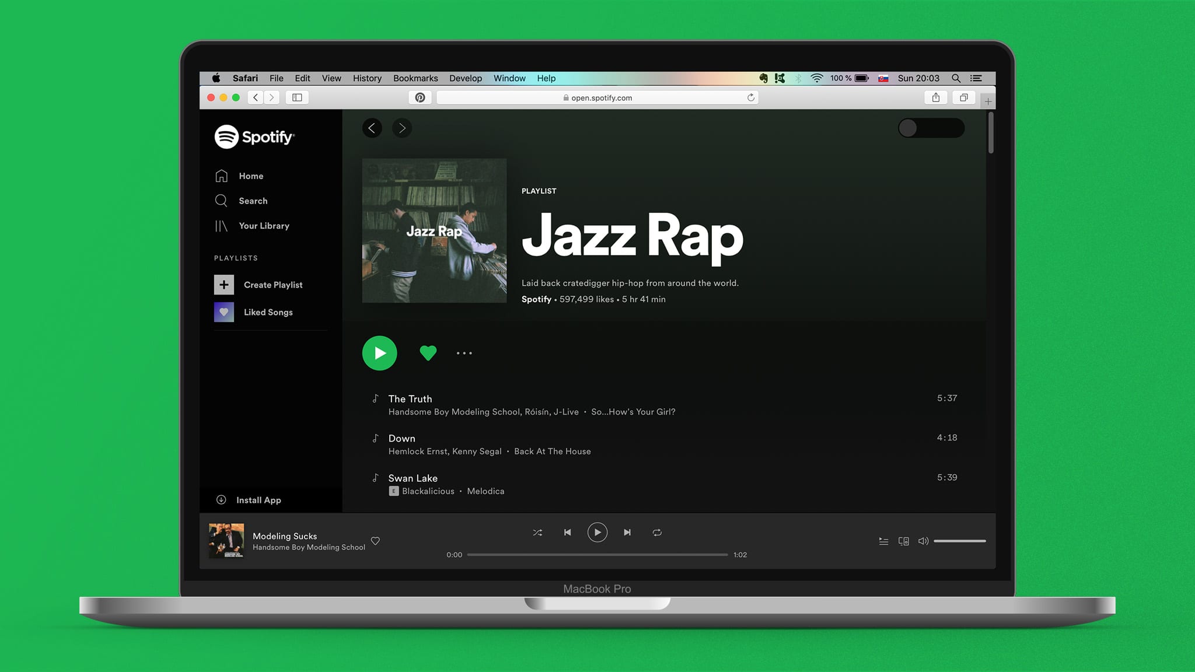Open Home from the sidebar
The width and height of the screenshot is (1195, 672).
point(239,176)
